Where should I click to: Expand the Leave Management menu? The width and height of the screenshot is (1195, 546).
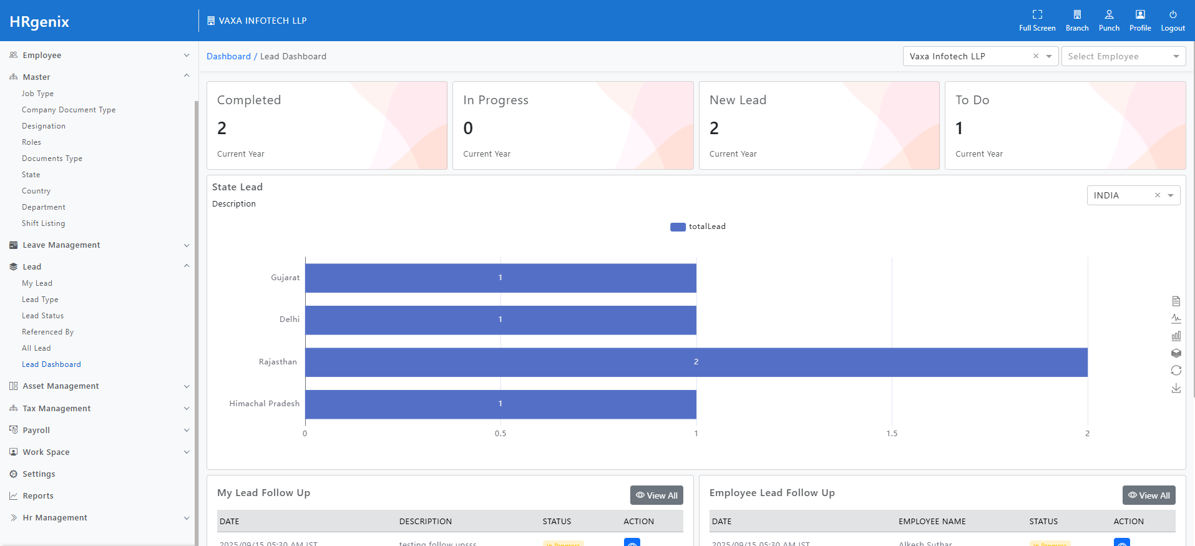[x=61, y=245]
